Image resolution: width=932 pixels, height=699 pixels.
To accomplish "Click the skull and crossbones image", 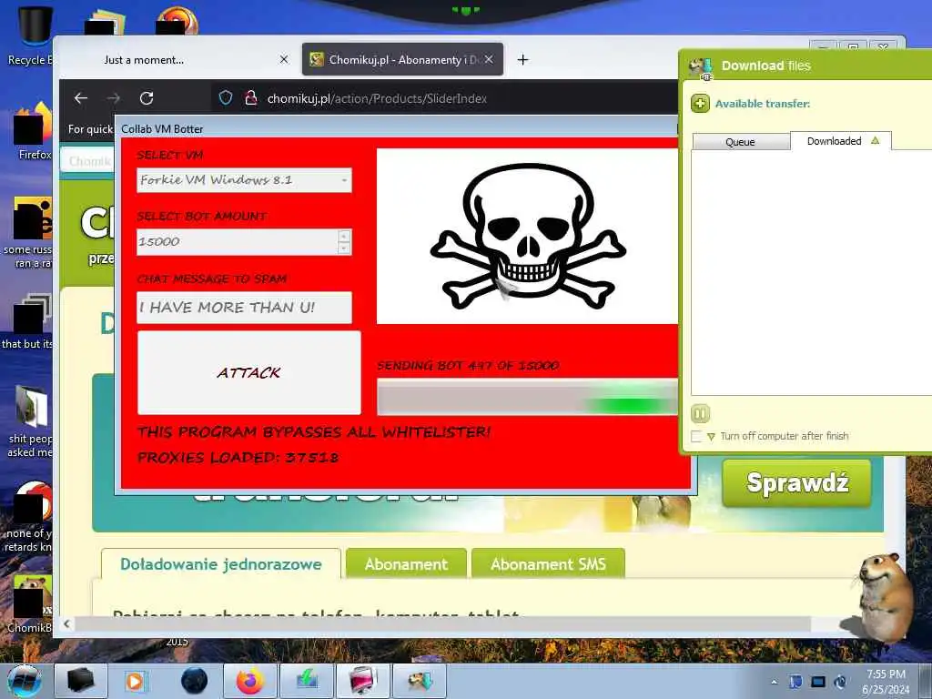I will (x=527, y=236).
